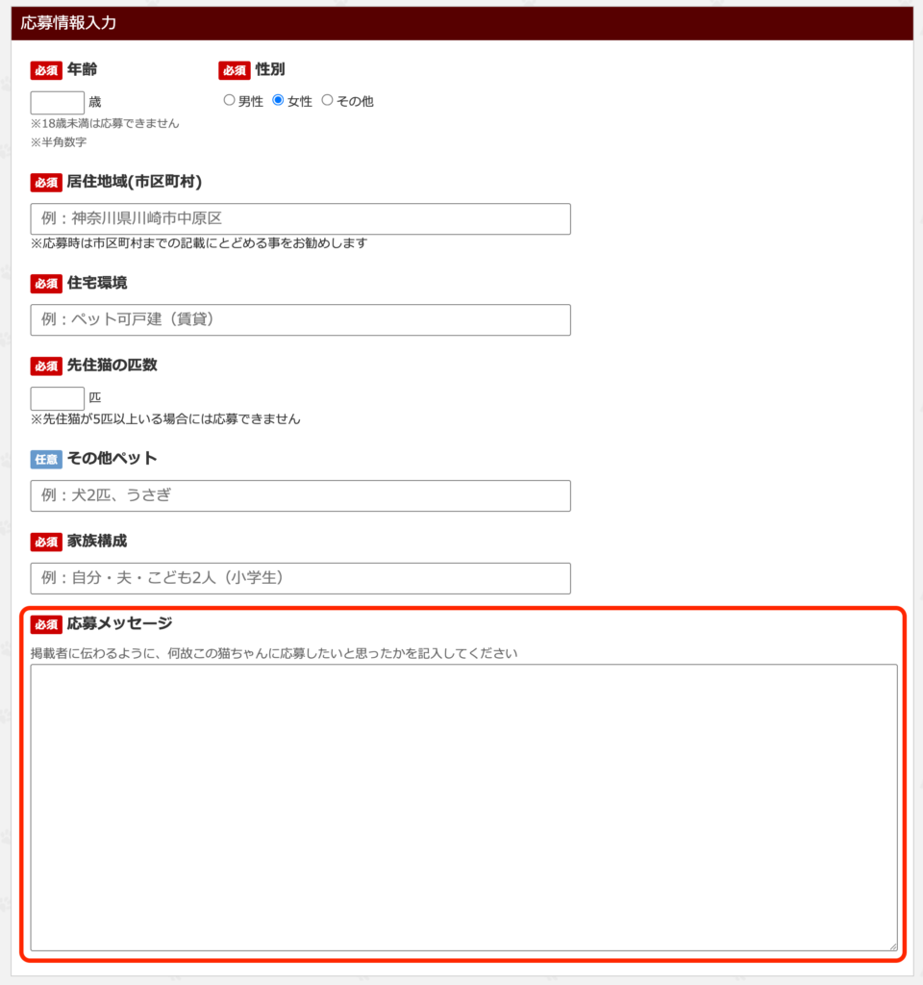Image resolution: width=923 pixels, height=985 pixels.
Task: Click the 必須 badge beside 先住猫の匹数
Action: pos(46,366)
